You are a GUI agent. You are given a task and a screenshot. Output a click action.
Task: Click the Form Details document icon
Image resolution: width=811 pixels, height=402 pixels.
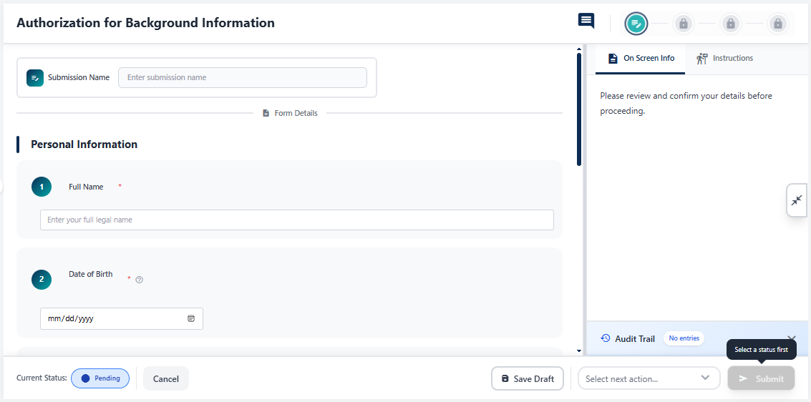coord(266,113)
